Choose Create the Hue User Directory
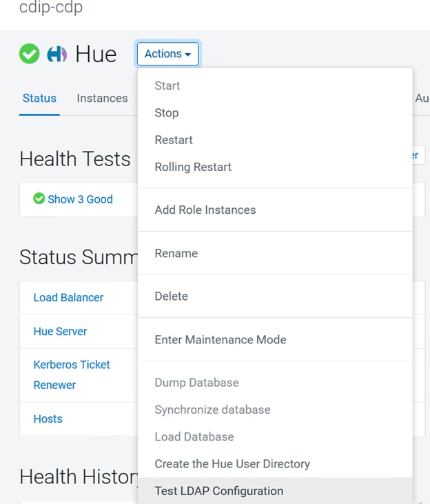Viewport: 430px width, 504px height. [275, 464]
